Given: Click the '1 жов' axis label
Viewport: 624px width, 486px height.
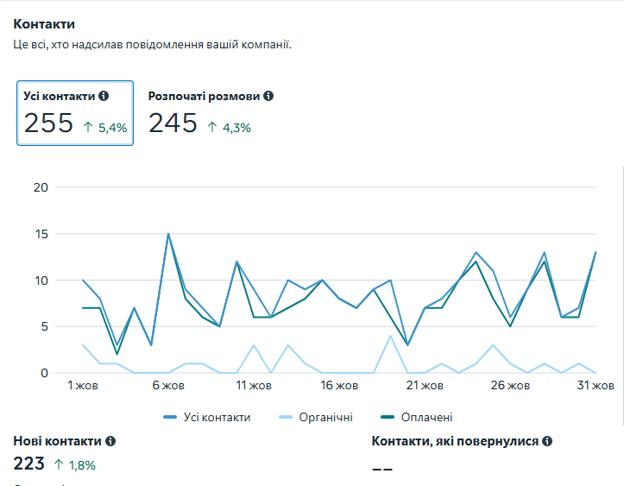Looking at the screenshot, I should click(83, 385).
